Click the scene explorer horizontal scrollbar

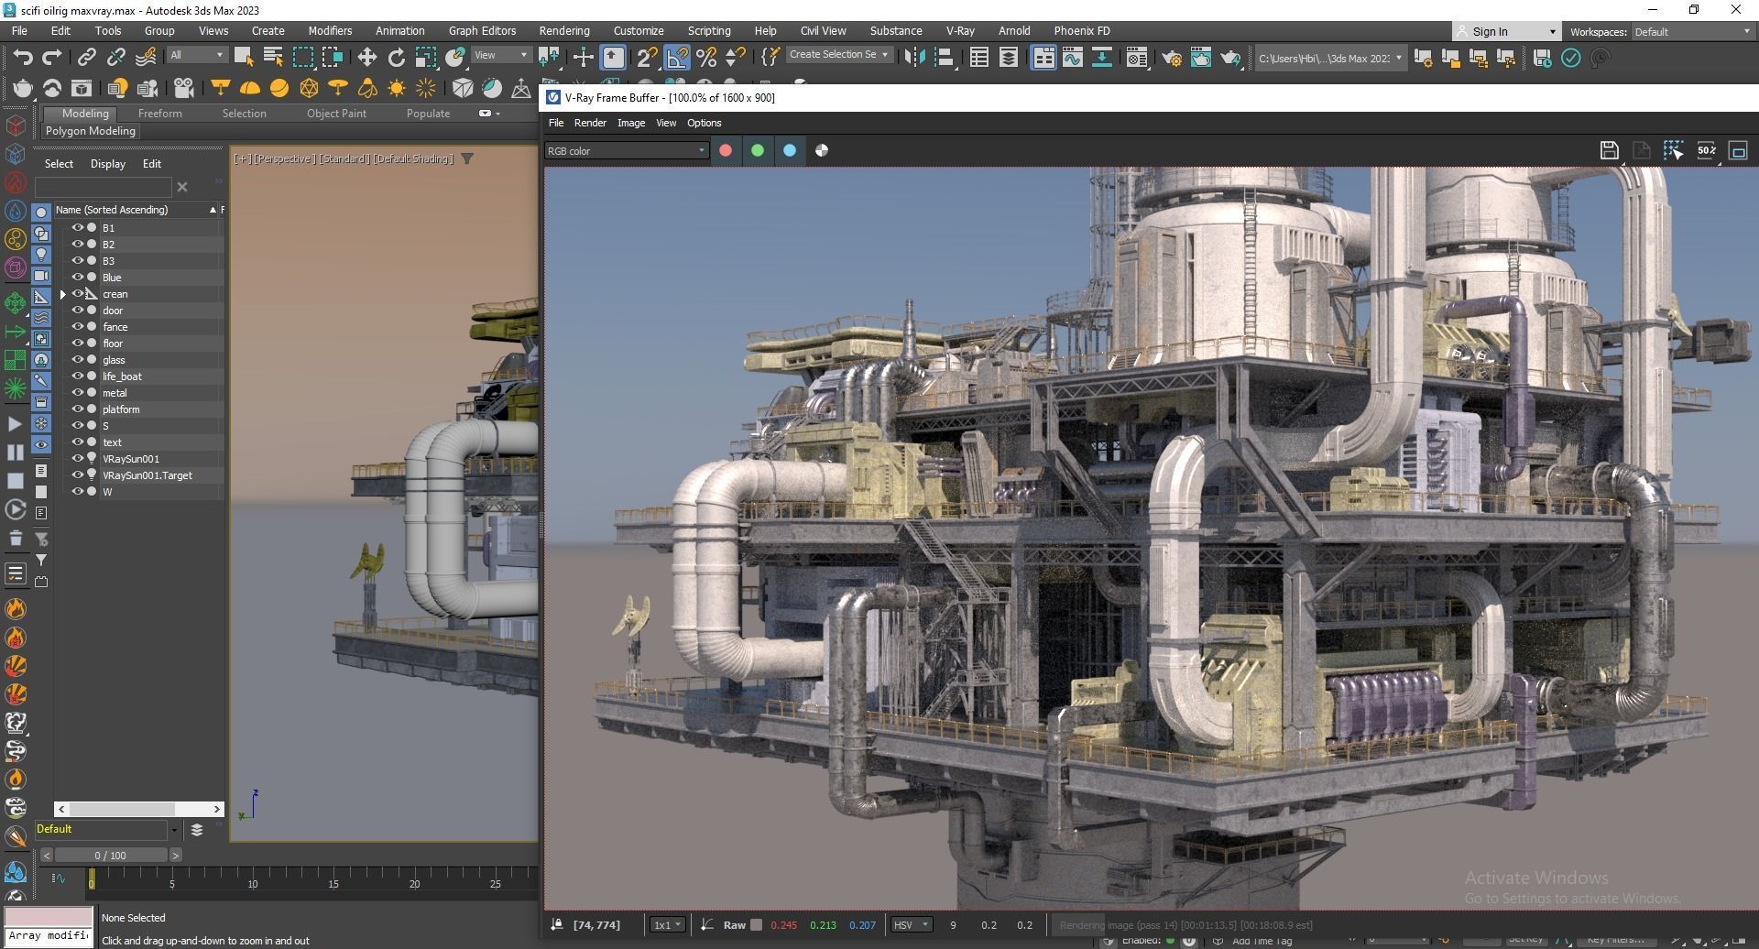click(x=138, y=809)
